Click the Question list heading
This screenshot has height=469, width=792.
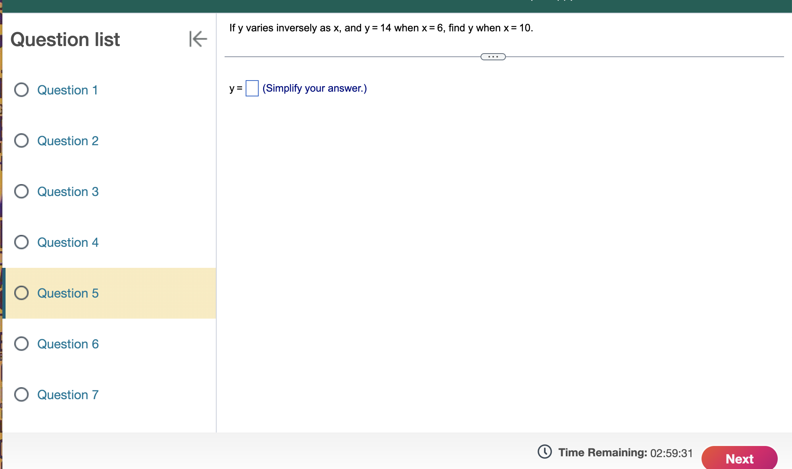65,39
